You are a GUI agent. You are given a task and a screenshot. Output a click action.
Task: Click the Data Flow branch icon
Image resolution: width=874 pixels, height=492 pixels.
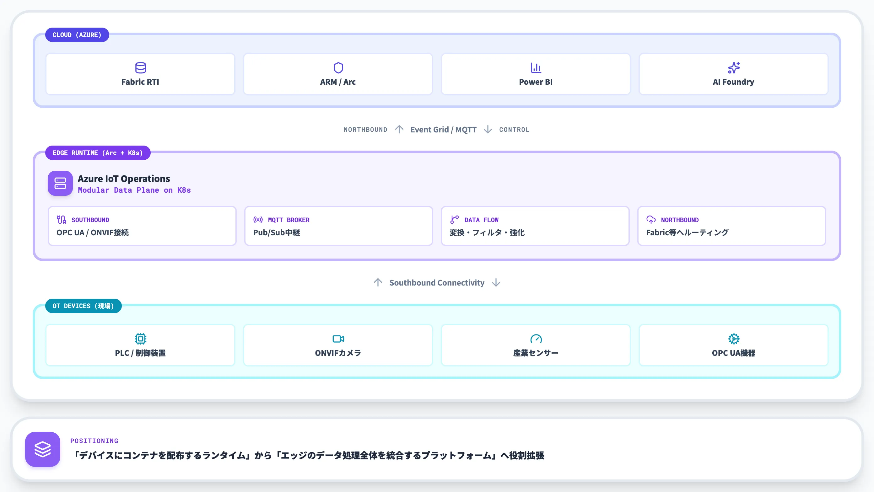click(454, 220)
